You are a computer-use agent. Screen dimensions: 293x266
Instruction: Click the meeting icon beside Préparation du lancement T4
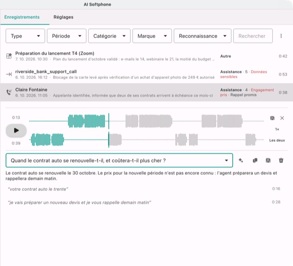click(x=9, y=56)
